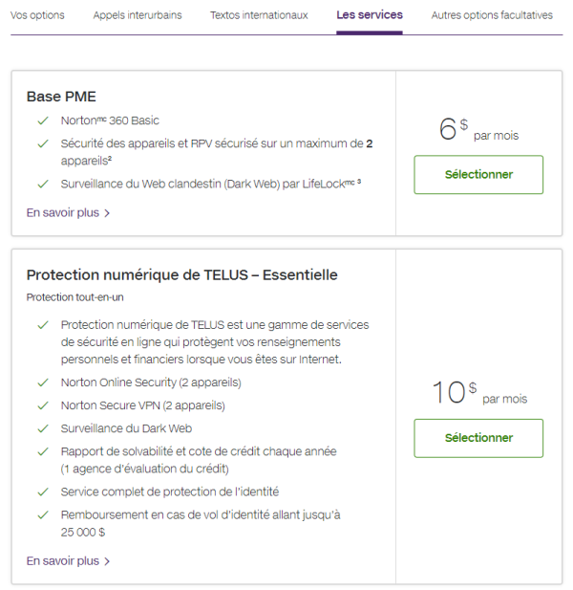Go to Textos internationaux tab
This screenshot has height=590, width=573.
259,15
